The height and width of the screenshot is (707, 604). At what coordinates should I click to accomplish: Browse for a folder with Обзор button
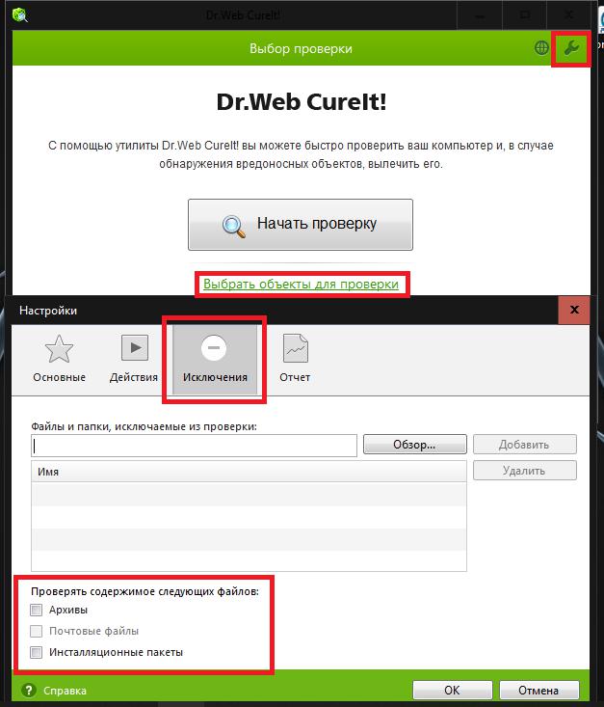[x=415, y=445]
